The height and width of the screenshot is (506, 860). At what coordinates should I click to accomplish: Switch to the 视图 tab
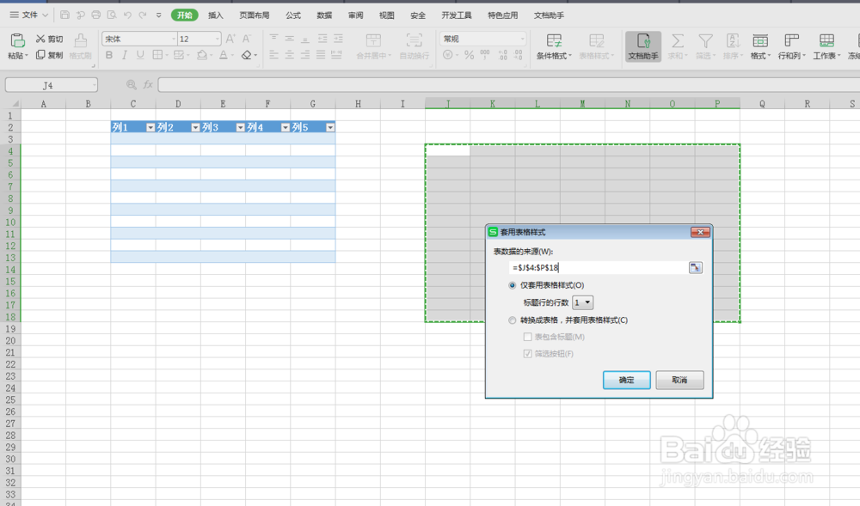click(x=387, y=15)
